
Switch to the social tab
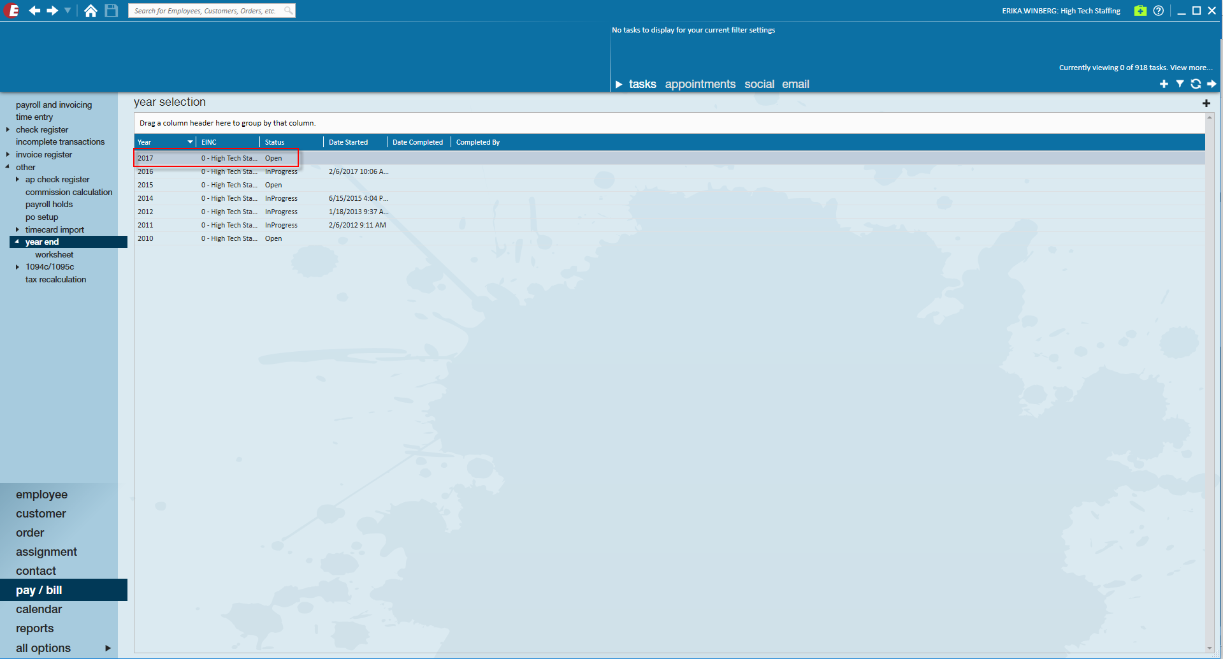(760, 84)
